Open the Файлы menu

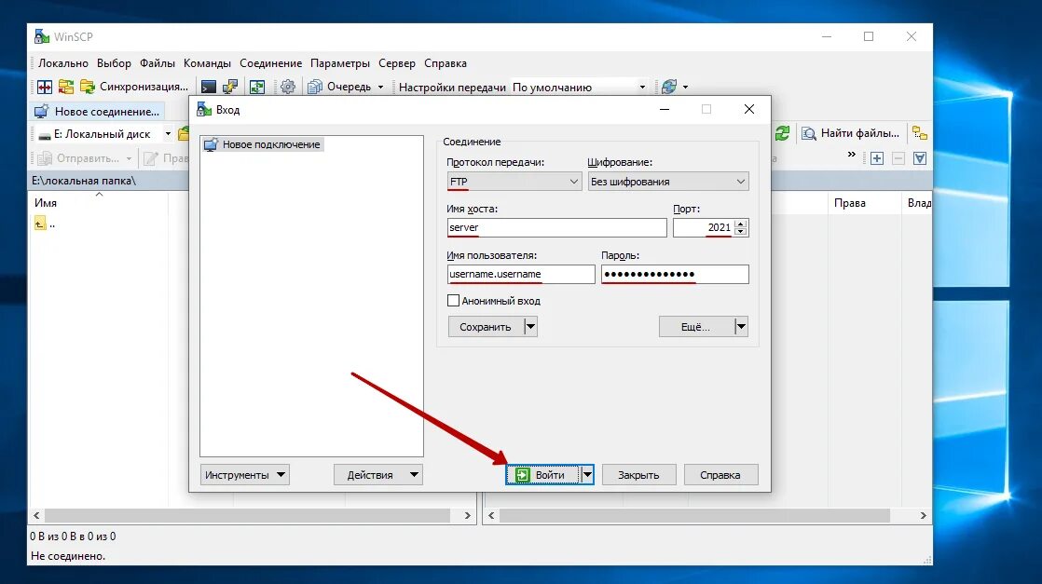pyautogui.click(x=158, y=63)
